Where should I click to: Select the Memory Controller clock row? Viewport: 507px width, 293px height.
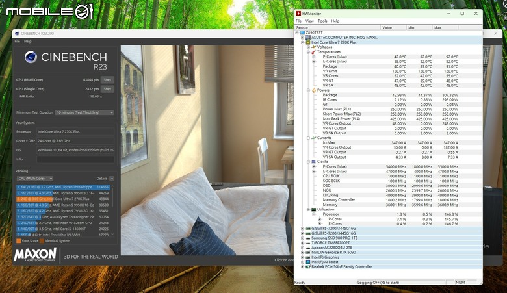[389, 200]
